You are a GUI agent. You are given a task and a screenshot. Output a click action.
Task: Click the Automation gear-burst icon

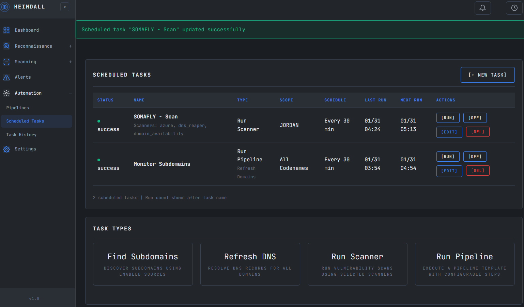point(6,93)
